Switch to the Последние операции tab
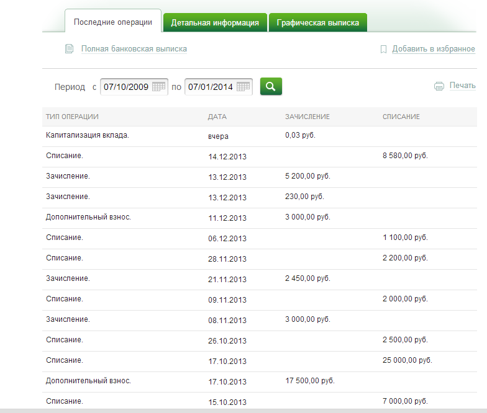The height and width of the screenshot is (413, 487). click(113, 22)
